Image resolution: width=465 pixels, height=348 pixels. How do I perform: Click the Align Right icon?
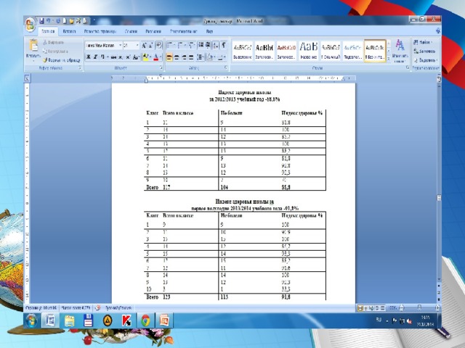click(x=184, y=57)
